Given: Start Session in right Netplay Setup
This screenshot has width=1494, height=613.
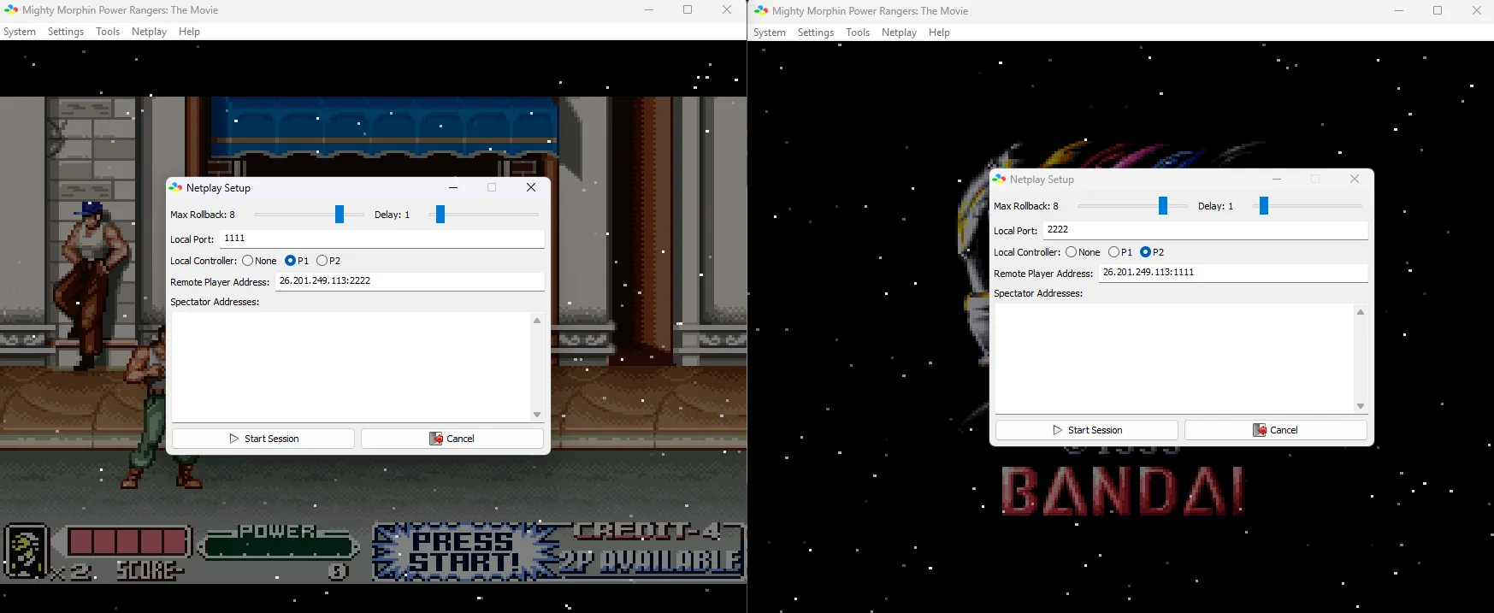Looking at the screenshot, I should tap(1087, 430).
